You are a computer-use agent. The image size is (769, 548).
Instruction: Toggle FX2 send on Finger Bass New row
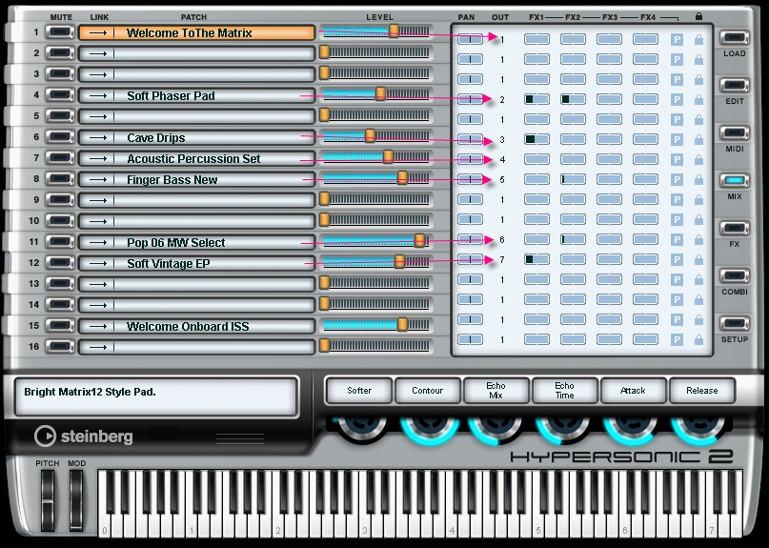[573, 179]
